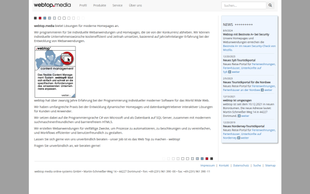310x194 pixels.
Task: Open the Service menu
Action: tap(117, 5)
